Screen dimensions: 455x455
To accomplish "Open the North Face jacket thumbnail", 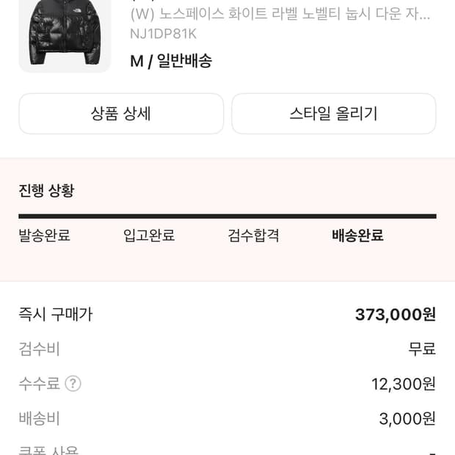I will 65,35.
